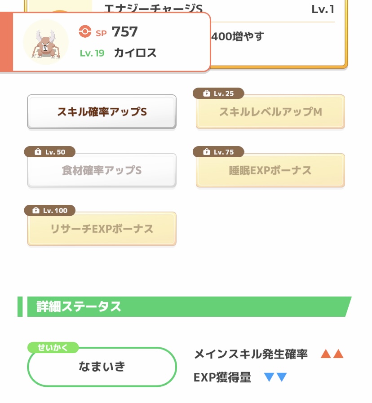The height and width of the screenshot is (403, 372).
Task: Click blue down arrows beside EXP獲得量
Action: click(x=275, y=377)
